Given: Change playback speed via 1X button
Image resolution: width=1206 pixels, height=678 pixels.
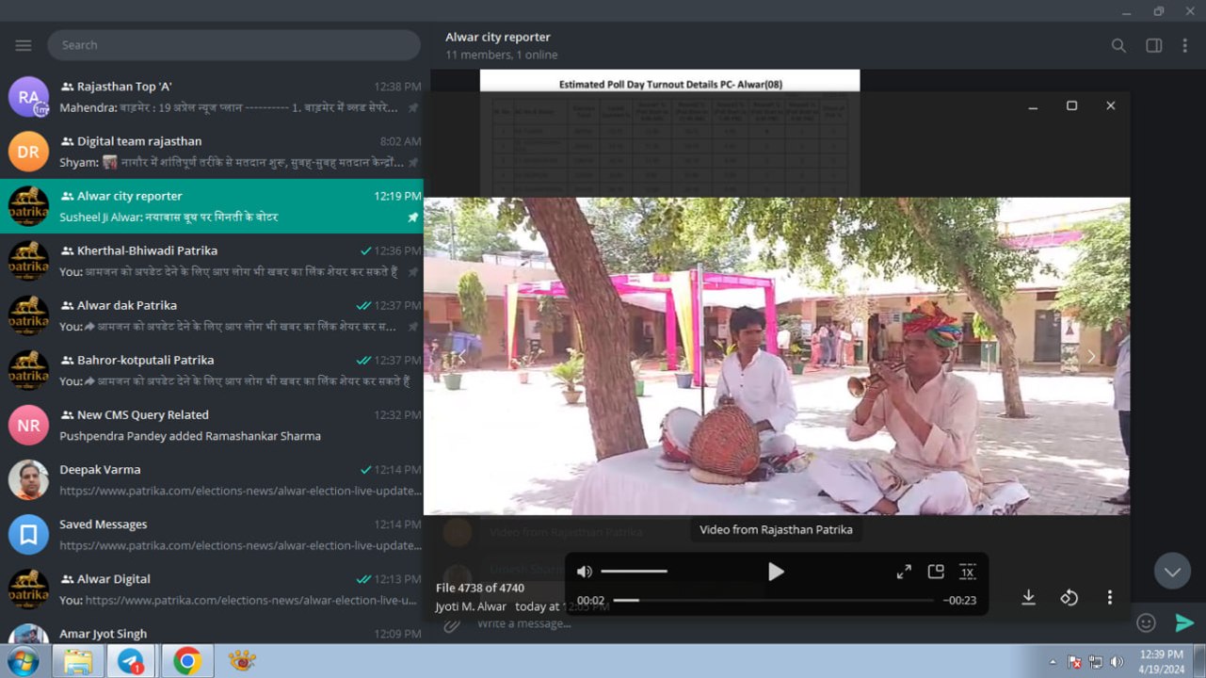Looking at the screenshot, I should pyautogui.click(x=968, y=572).
